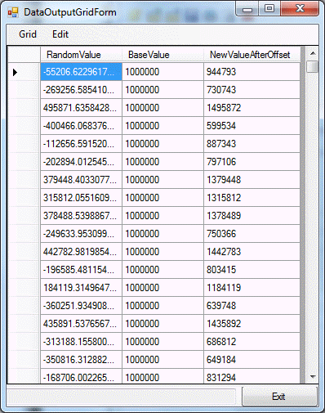Click NewValueAfterOffset cell 1435892

click(x=252, y=324)
